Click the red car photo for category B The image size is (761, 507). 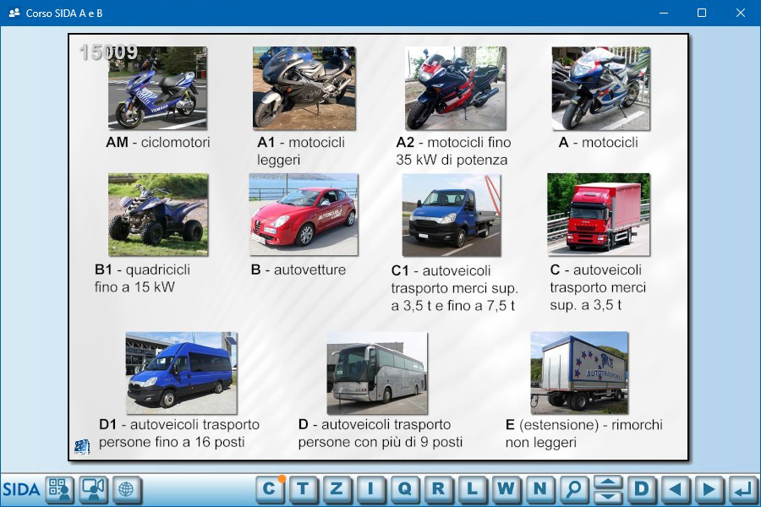click(x=303, y=214)
